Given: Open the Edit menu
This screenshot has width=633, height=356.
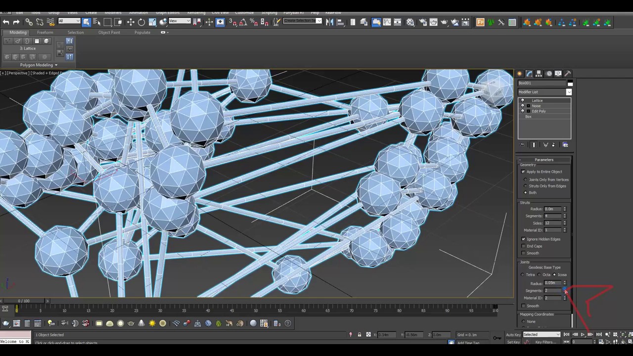Looking at the screenshot, I should [x=20, y=12].
